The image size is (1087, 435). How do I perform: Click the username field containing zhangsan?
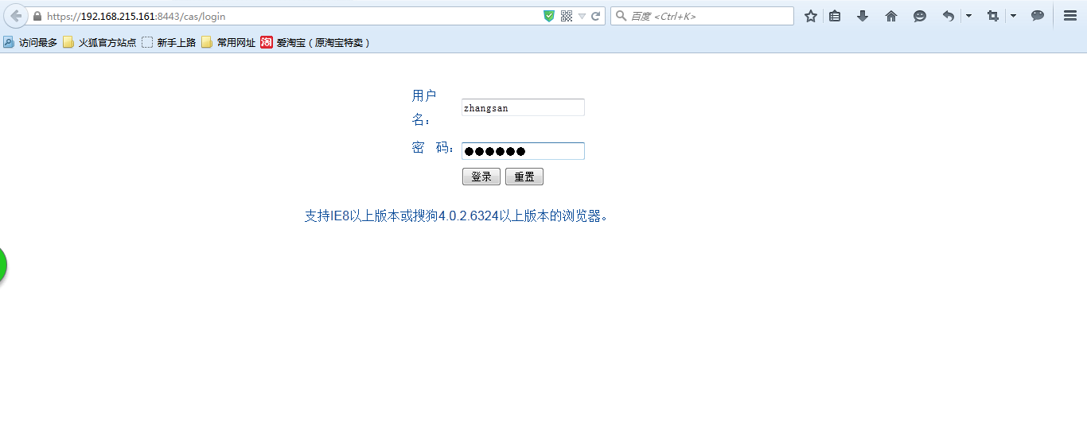point(523,107)
